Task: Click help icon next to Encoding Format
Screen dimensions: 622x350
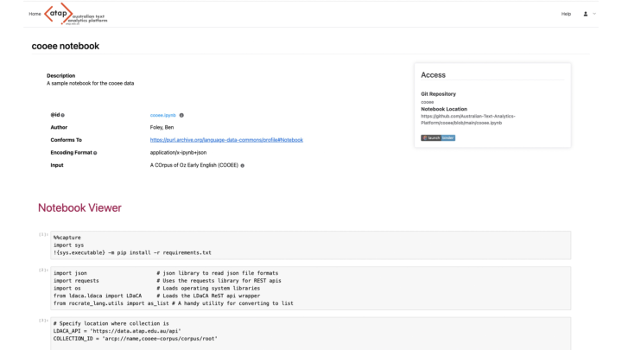Action: point(95,152)
